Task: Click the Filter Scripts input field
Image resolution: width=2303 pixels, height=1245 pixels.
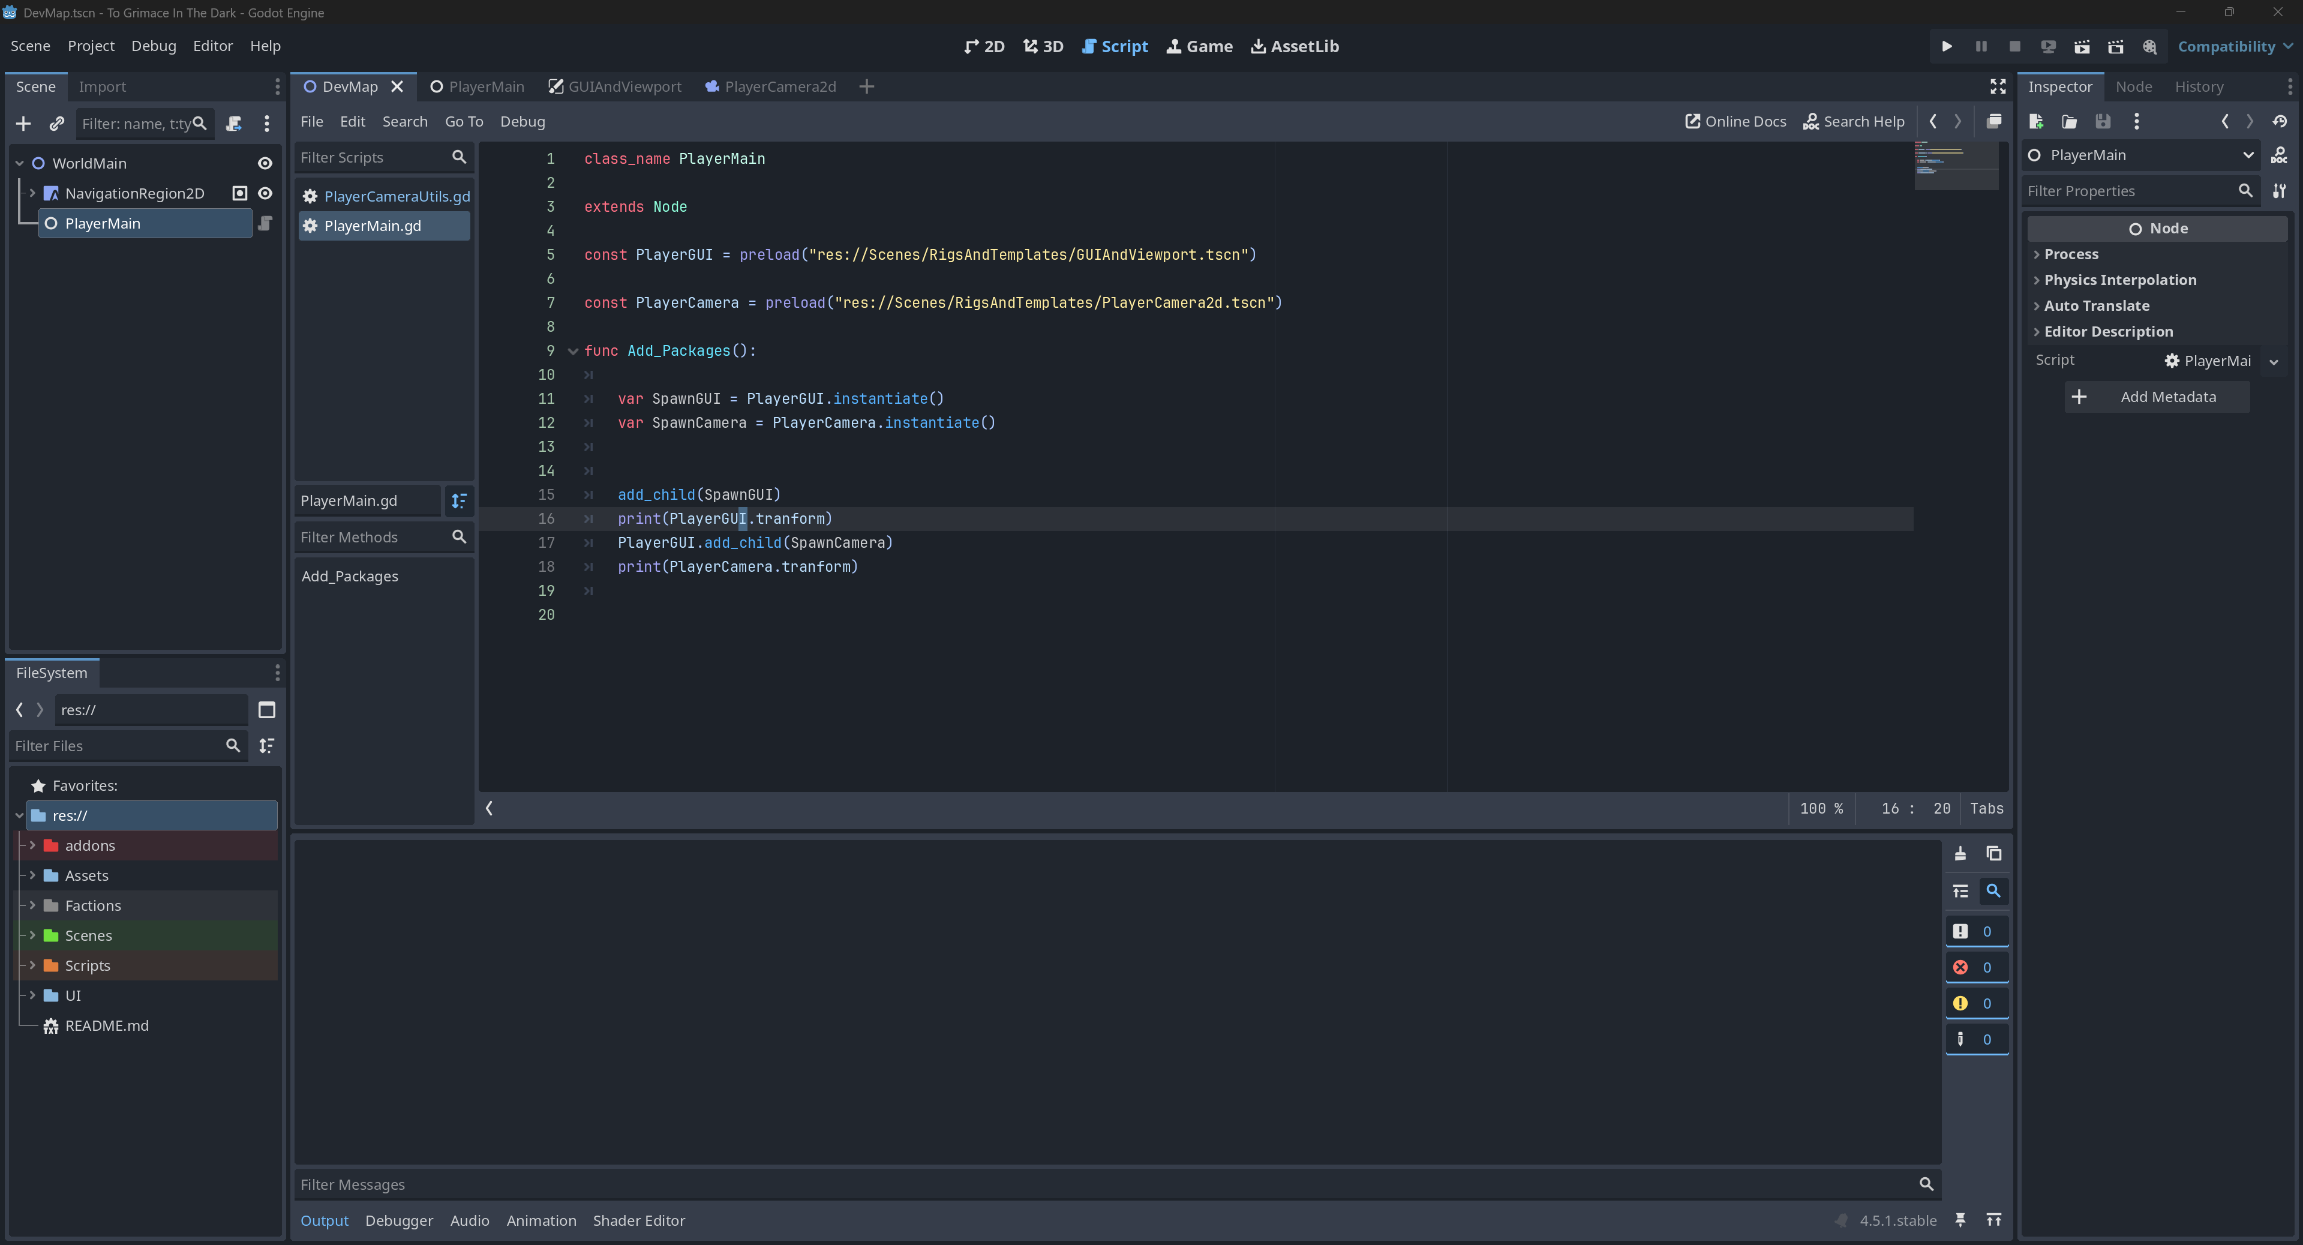Action: (x=373, y=157)
